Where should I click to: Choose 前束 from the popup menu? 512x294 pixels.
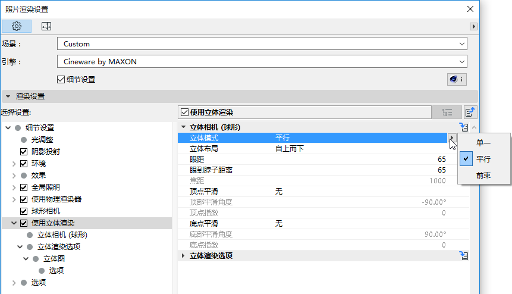coord(484,176)
